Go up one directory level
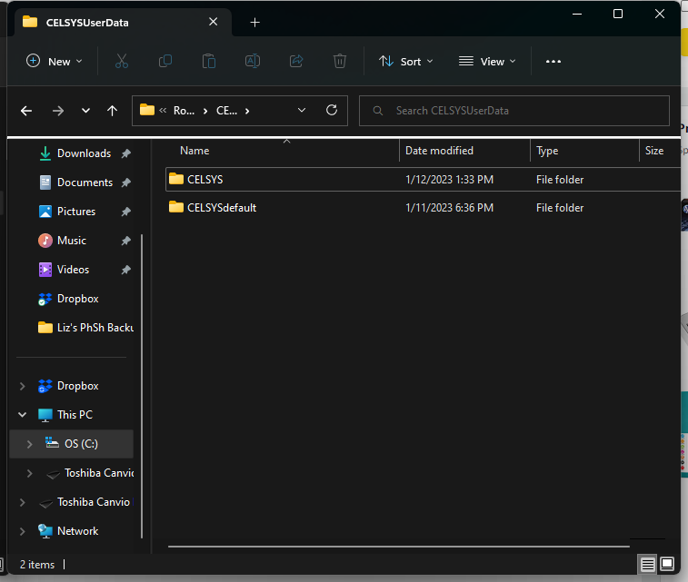Image resolution: width=688 pixels, height=582 pixels. point(112,110)
